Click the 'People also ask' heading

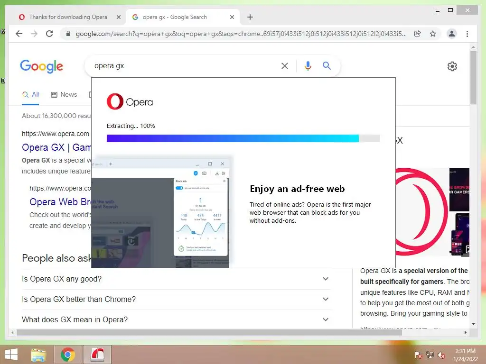(x=56, y=258)
